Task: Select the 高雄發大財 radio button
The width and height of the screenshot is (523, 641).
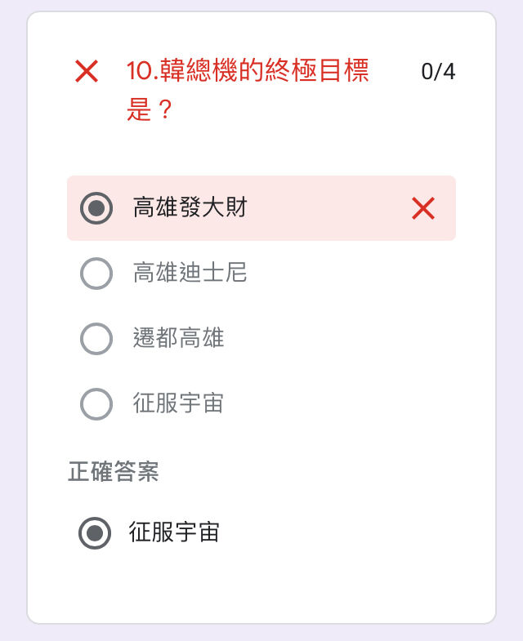Action: tap(96, 208)
